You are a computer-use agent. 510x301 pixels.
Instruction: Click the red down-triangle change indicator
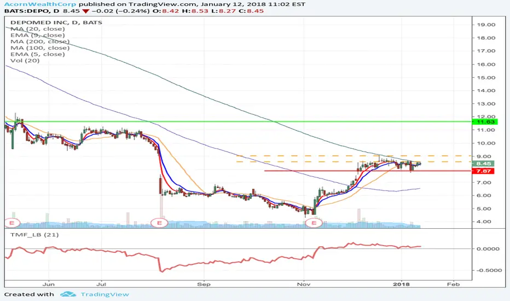click(85, 11)
